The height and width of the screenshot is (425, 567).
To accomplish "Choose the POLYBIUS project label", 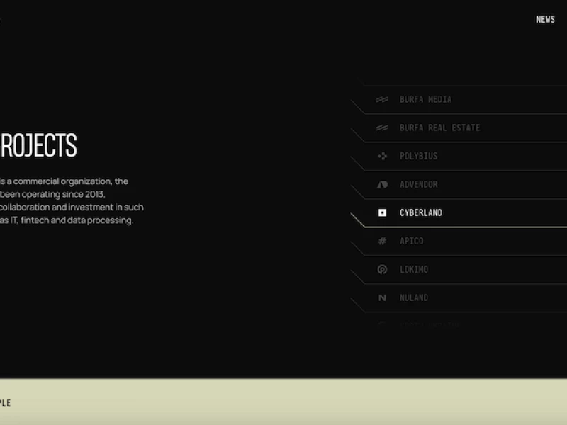I will pos(418,156).
